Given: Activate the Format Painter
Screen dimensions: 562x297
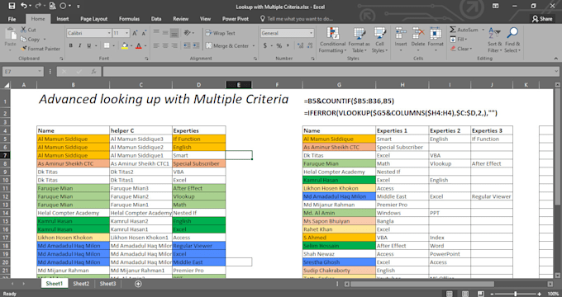Looking at the screenshot, I should 40,49.
